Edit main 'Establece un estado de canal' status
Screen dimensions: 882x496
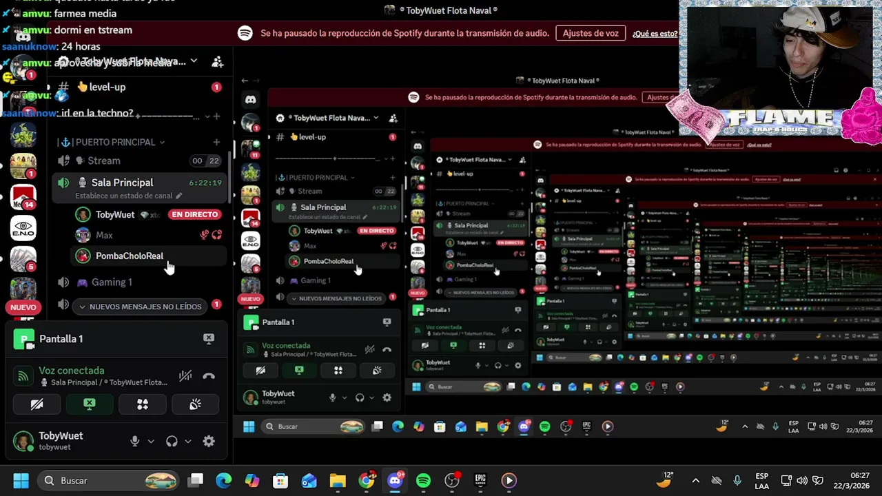click(128, 196)
